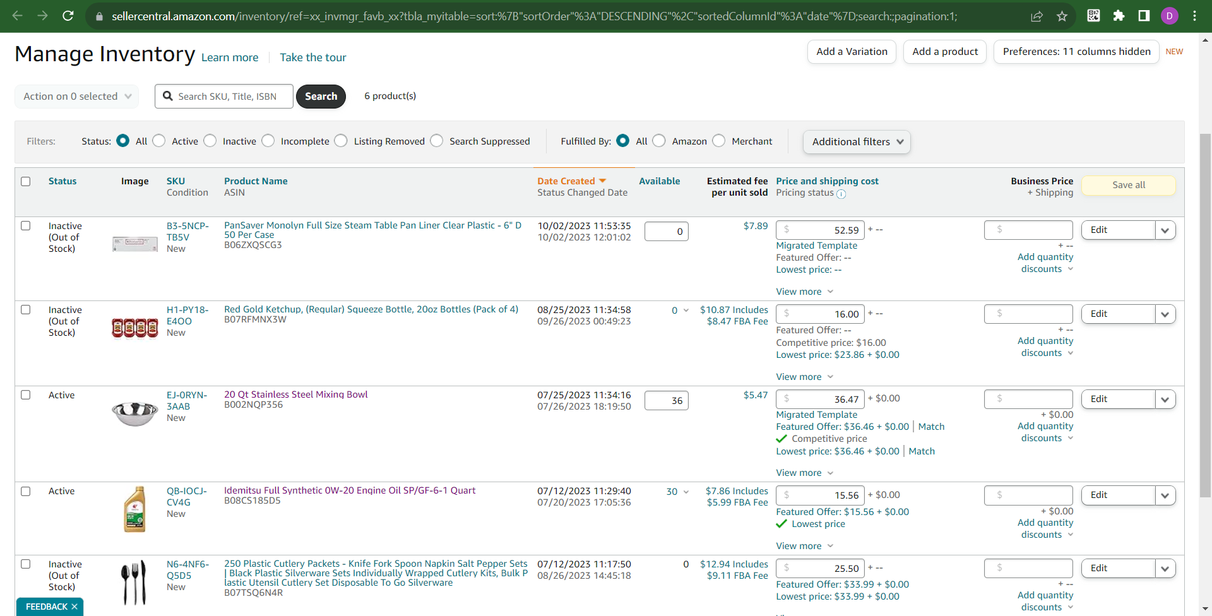1212x616 pixels.
Task: Sort by the SKU column header
Action: (175, 181)
